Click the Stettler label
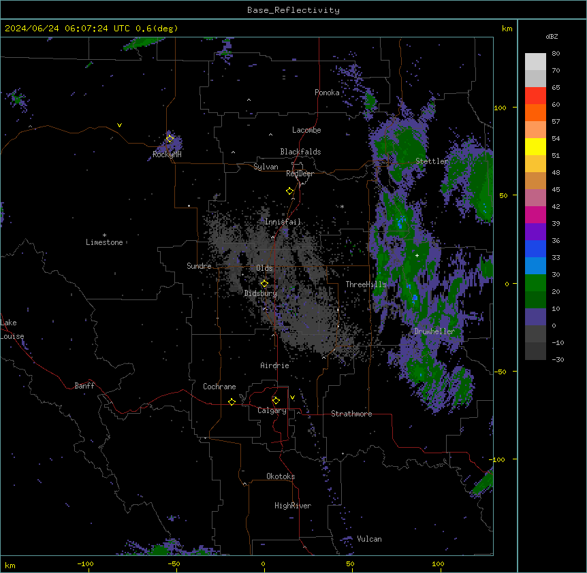The image size is (587, 573). click(432, 161)
